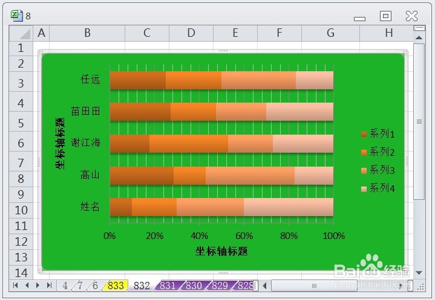Image resolution: width=435 pixels, height=300 pixels.
Task: Open sheet tab 6
Action: click(95, 286)
